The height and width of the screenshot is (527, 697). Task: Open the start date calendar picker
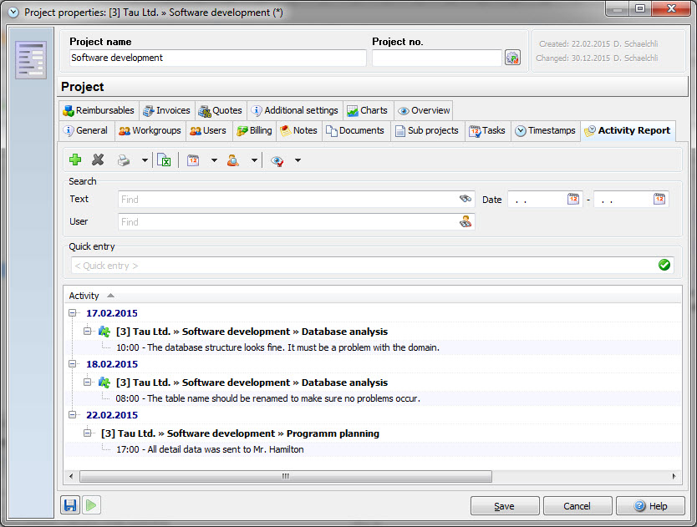pos(573,199)
